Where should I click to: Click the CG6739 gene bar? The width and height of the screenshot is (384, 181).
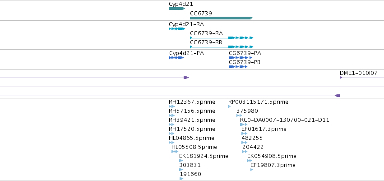(x=221, y=18)
